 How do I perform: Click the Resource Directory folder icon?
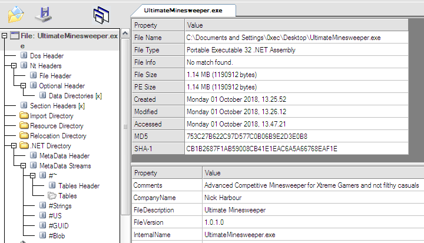click(24, 125)
